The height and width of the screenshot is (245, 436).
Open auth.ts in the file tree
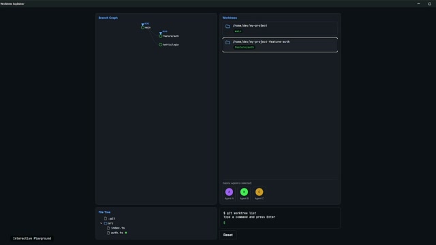tap(117, 233)
